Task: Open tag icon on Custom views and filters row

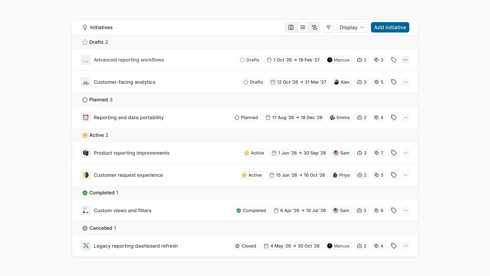Action: pos(394,211)
